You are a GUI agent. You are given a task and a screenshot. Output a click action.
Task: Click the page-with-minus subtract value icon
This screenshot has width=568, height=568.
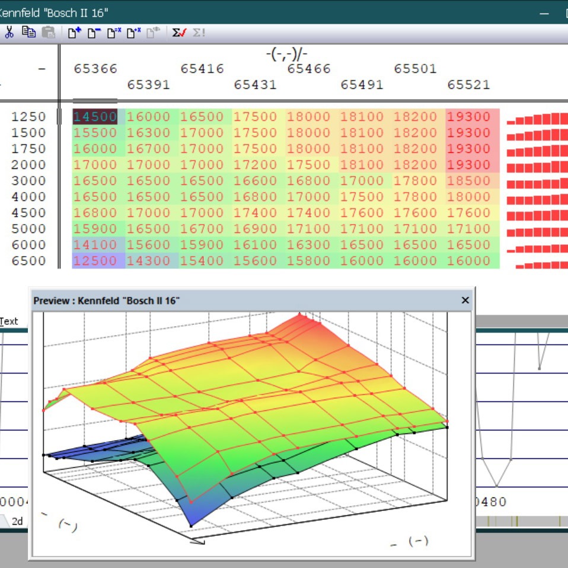94,33
